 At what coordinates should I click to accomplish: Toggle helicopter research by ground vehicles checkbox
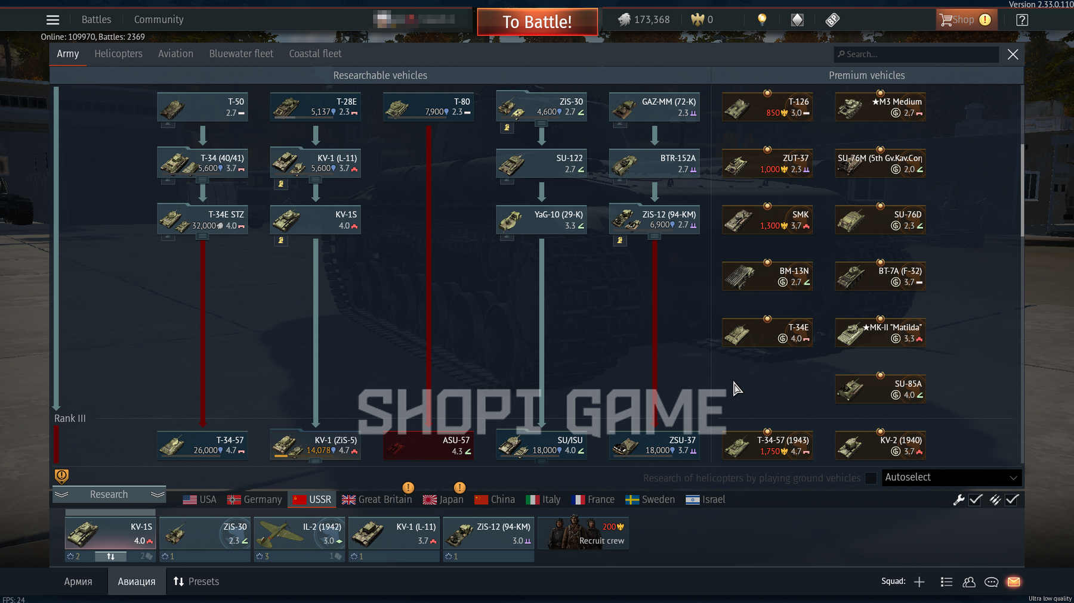871,478
